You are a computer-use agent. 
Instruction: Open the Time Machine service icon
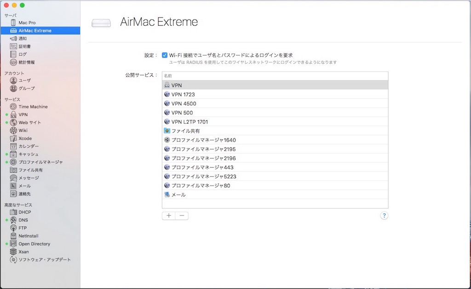(13, 107)
